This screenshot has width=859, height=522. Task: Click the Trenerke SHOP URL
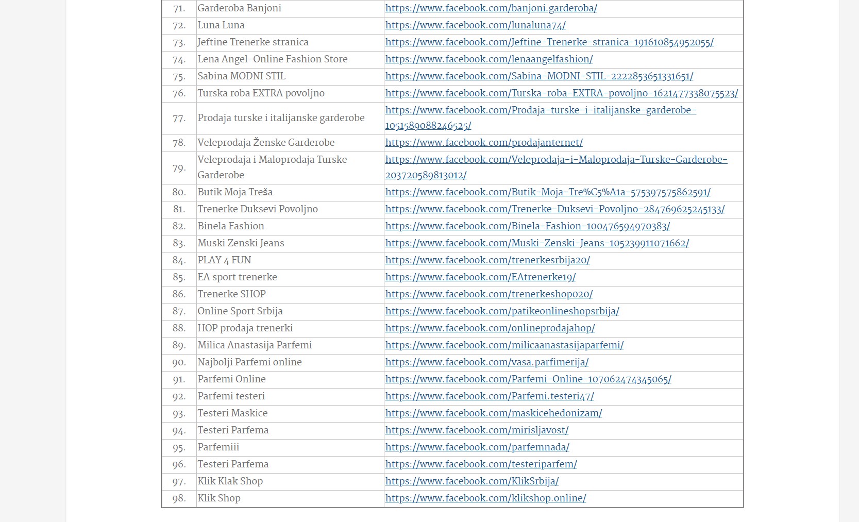pyautogui.click(x=489, y=294)
